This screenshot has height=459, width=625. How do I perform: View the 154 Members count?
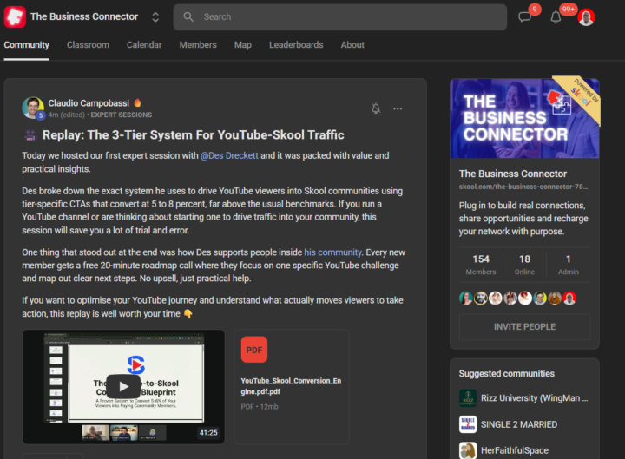[x=481, y=265]
